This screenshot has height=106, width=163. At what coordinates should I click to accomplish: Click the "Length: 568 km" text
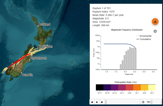101,25
